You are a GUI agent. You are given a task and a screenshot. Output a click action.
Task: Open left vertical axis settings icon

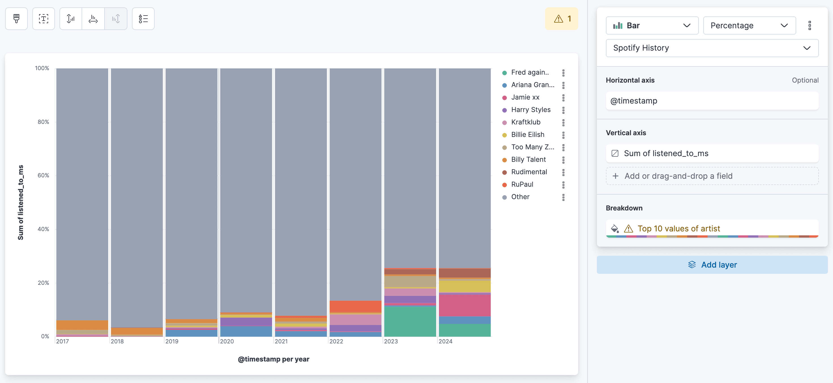point(70,18)
